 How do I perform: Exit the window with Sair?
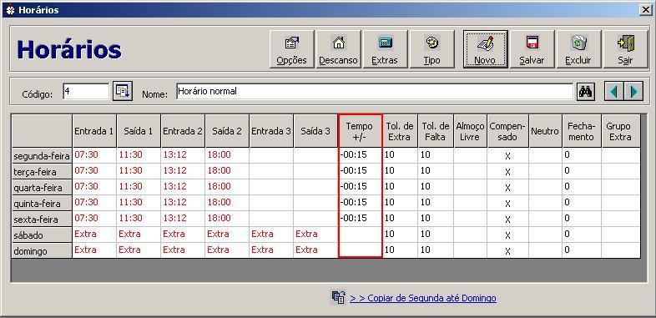pos(625,49)
